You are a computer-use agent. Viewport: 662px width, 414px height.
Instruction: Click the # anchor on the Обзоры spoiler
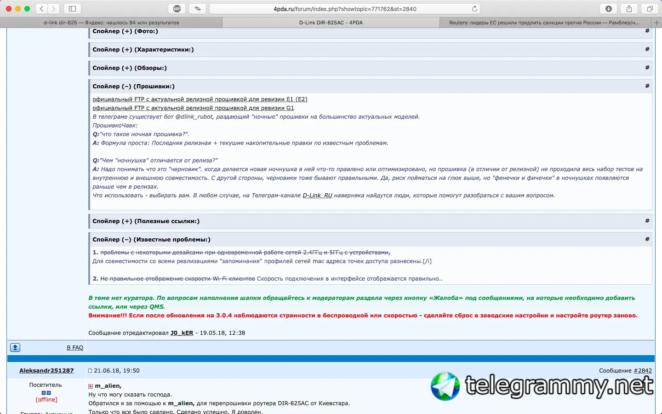647,68
